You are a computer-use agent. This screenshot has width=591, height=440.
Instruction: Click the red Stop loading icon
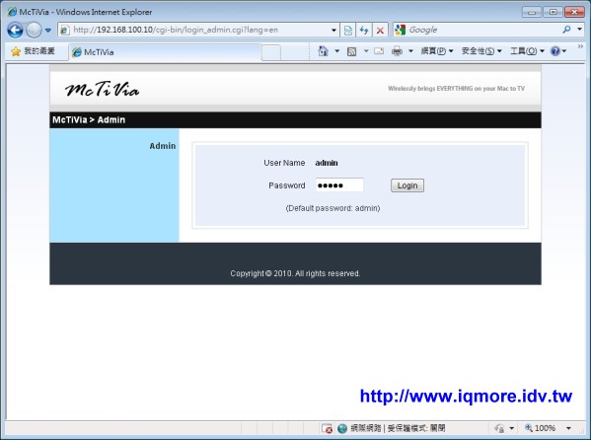[380, 31]
